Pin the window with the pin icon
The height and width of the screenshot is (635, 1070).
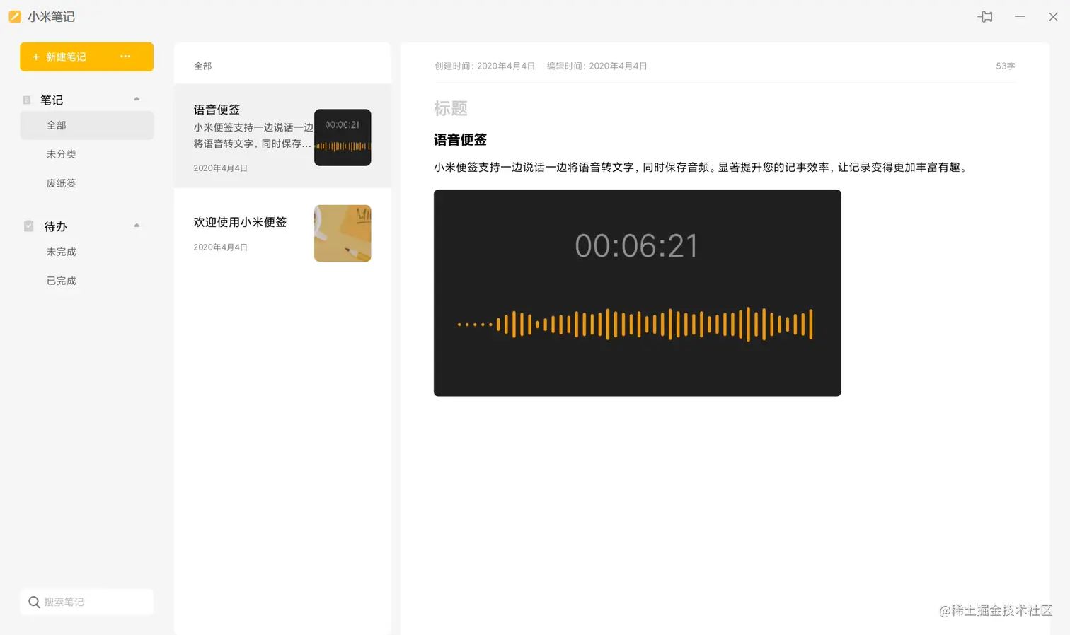(984, 16)
